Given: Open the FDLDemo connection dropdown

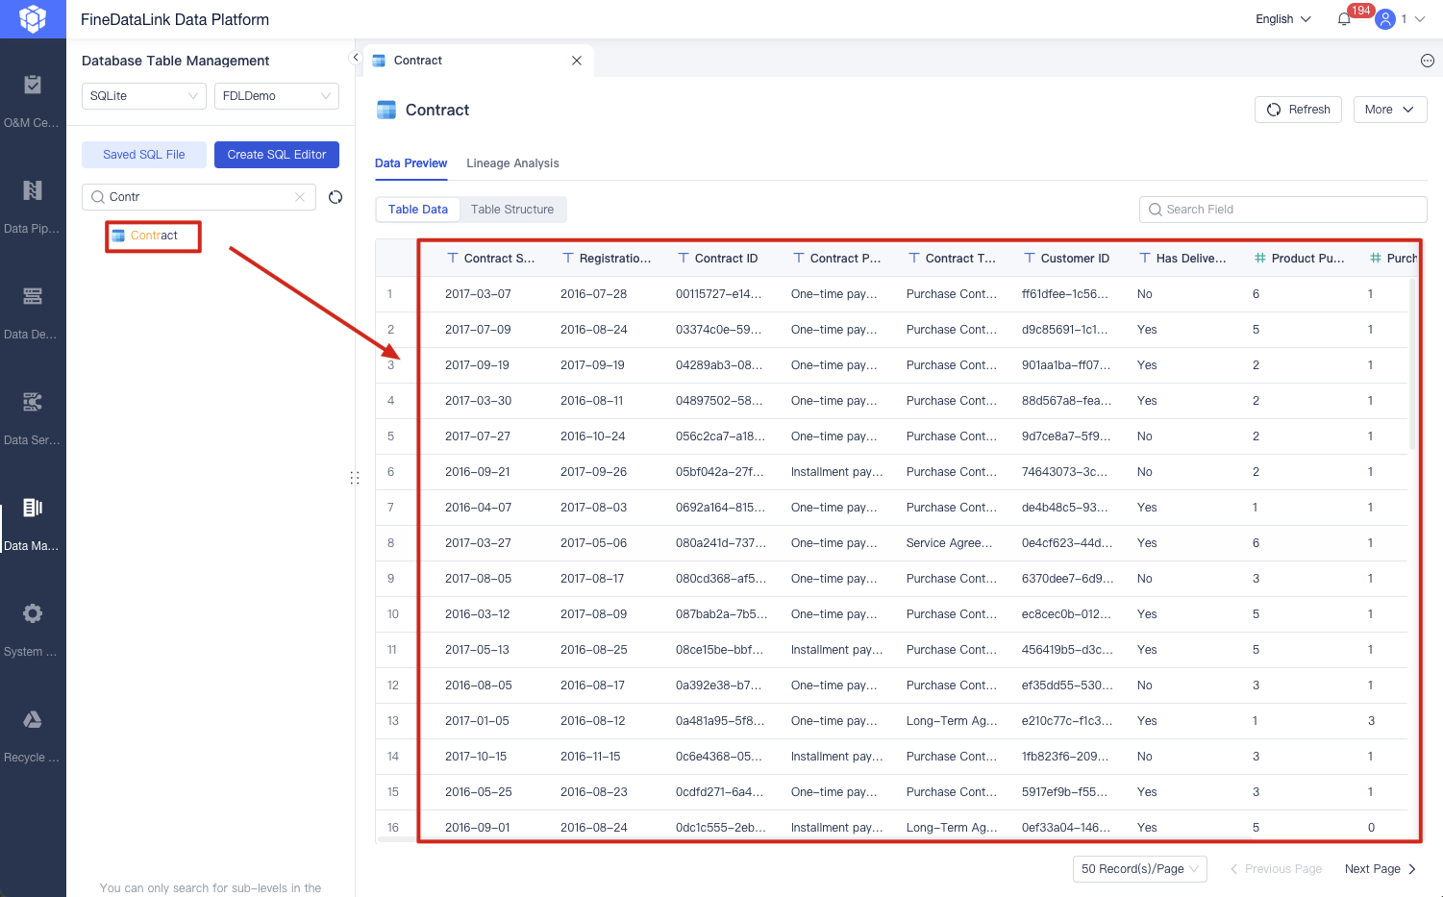Looking at the screenshot, I should click(277, 96).
